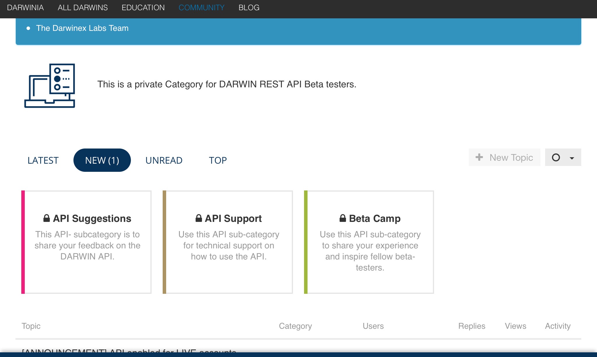Click the API category computer icon
The height and width of the screenshot is (357, 597).
tap(50, 86)
